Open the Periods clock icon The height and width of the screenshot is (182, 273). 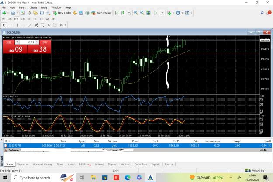(178, 13)
